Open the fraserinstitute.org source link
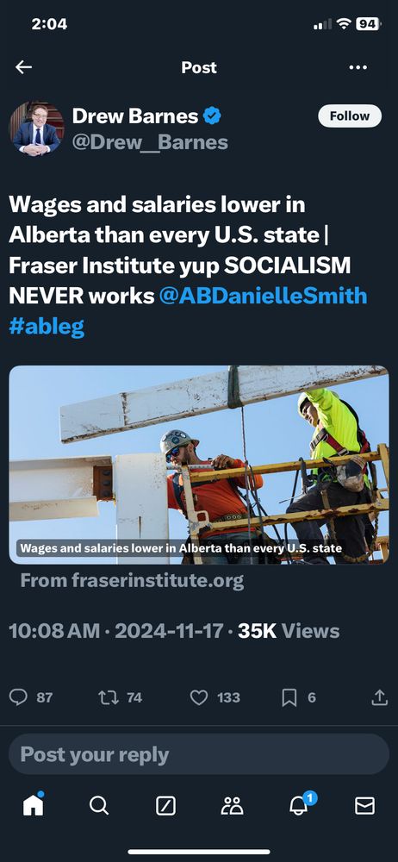This screenshot has height=862, width=398. tap(132, 580)
